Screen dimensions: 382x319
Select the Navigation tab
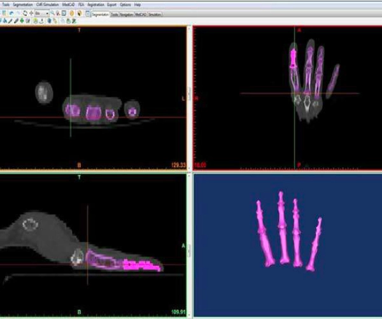pyautogui.click(x=125, y=13)
